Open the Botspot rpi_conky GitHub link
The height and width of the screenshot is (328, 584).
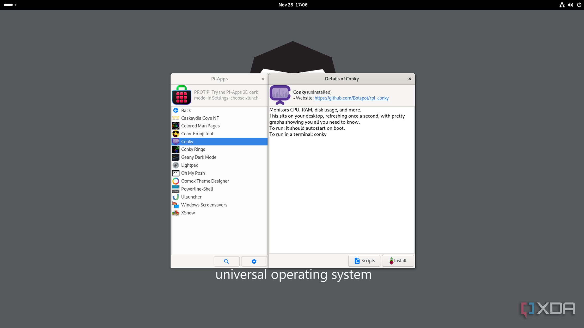pos(351,98)
